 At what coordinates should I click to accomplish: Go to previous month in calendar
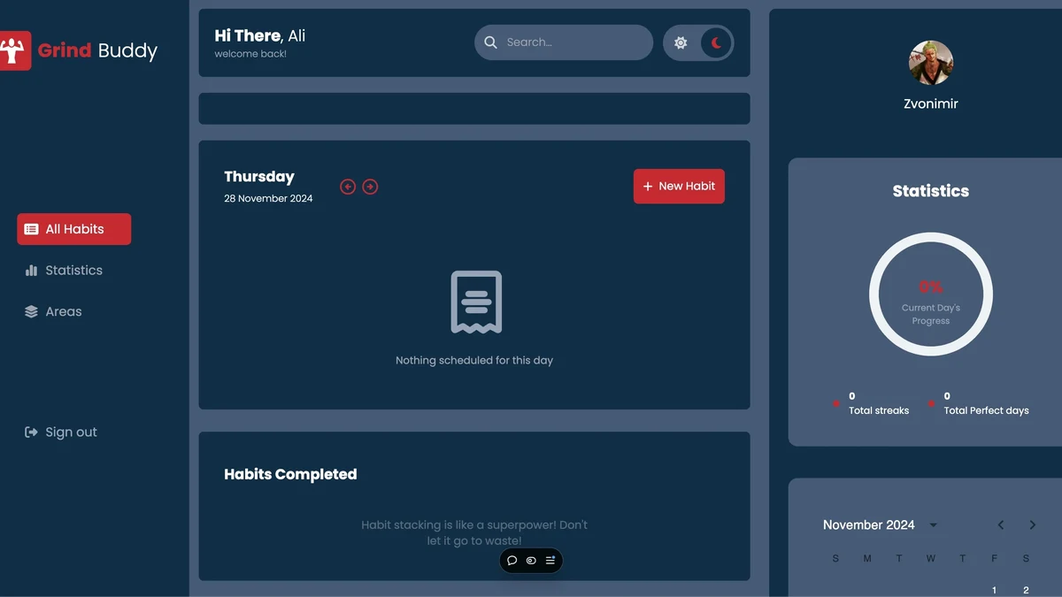[1001, 525]
